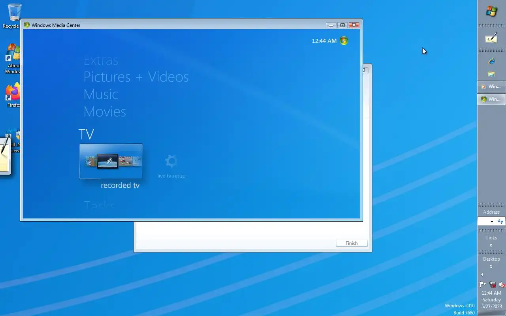Expand the Links toolbar chevron
The height and width of the screenshot is (316, 506).
(x=491, y=245)
